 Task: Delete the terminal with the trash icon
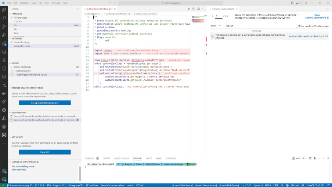point(315,158)
